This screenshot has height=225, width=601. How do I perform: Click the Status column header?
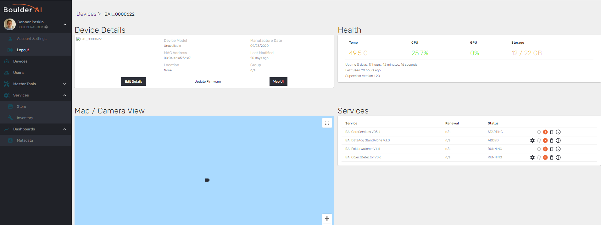493,123
